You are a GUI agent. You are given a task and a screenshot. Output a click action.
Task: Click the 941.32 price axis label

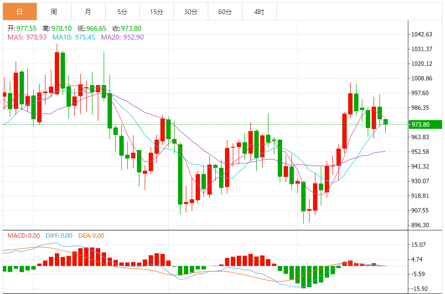click(421, 166)
